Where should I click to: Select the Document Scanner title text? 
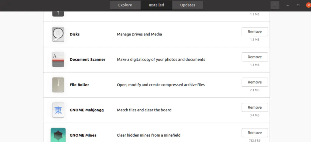(x=87, y=60)
